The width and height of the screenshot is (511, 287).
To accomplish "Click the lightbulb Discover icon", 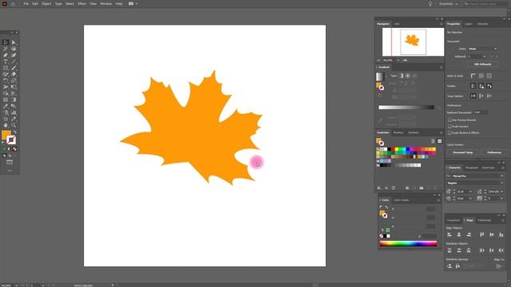I will pyautogui.click(x=430, y=3).
